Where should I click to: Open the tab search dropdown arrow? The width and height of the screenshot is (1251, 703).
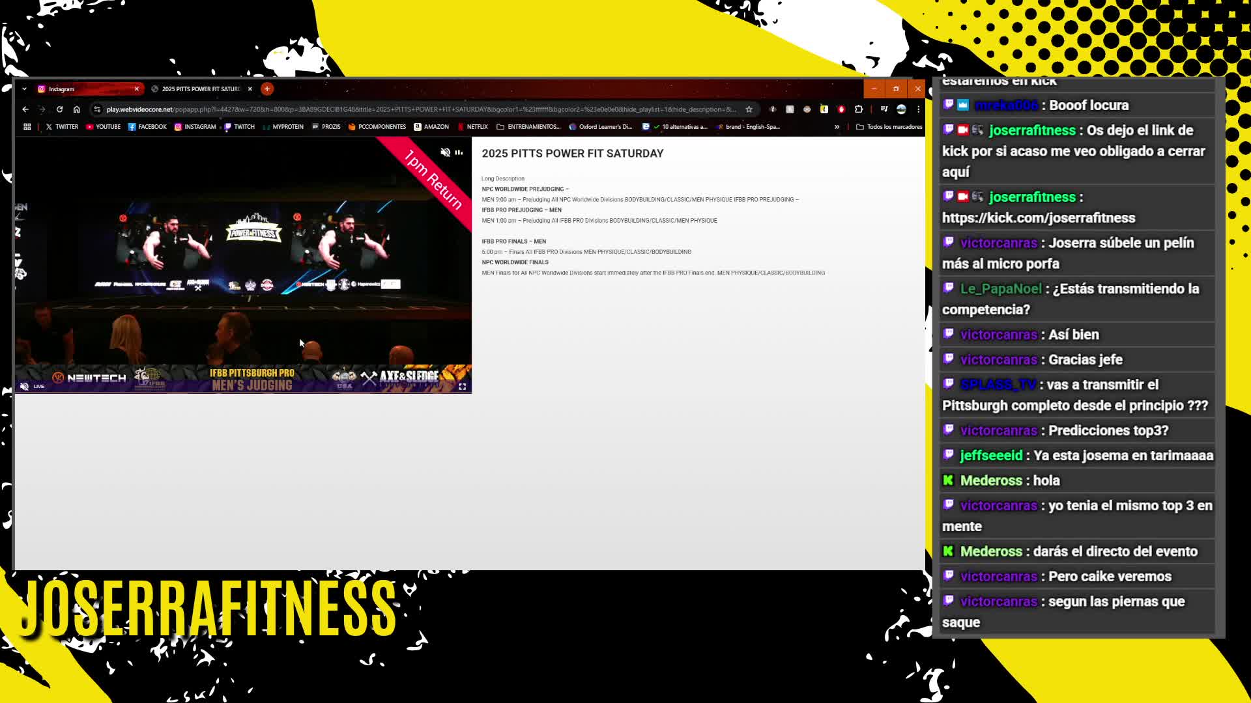pyautogui.click(x=24, y=89)
